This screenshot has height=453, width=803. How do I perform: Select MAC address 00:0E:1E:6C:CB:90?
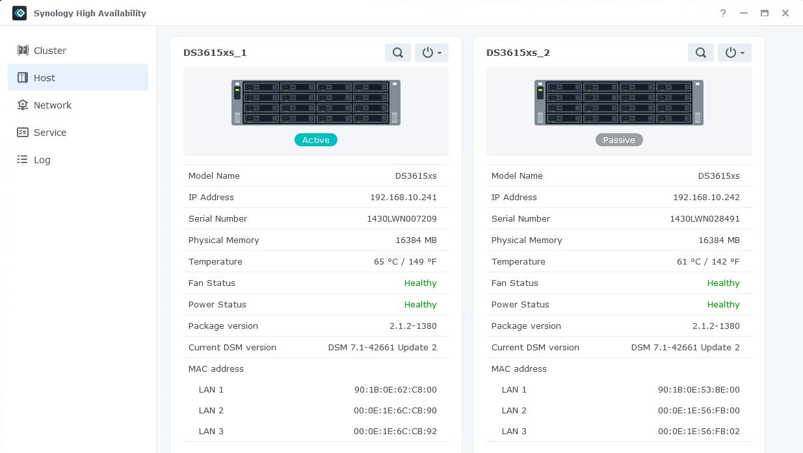395,410
